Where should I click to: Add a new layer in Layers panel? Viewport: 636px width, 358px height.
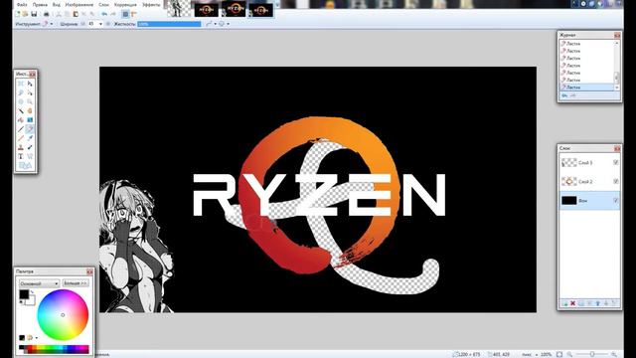point(564,303)
